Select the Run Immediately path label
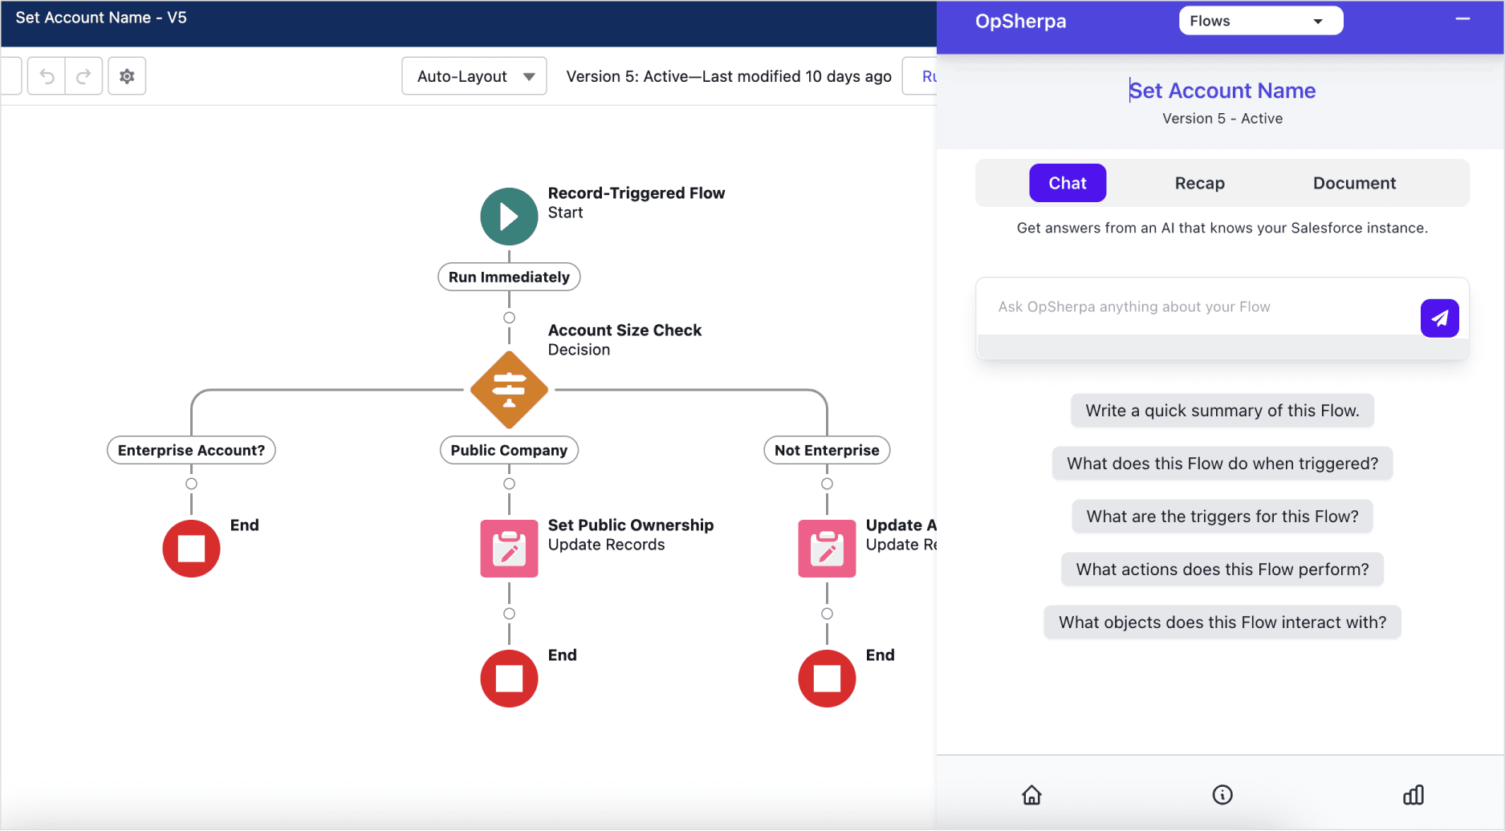Screen dimensions: 1505x831 point(509,277)
